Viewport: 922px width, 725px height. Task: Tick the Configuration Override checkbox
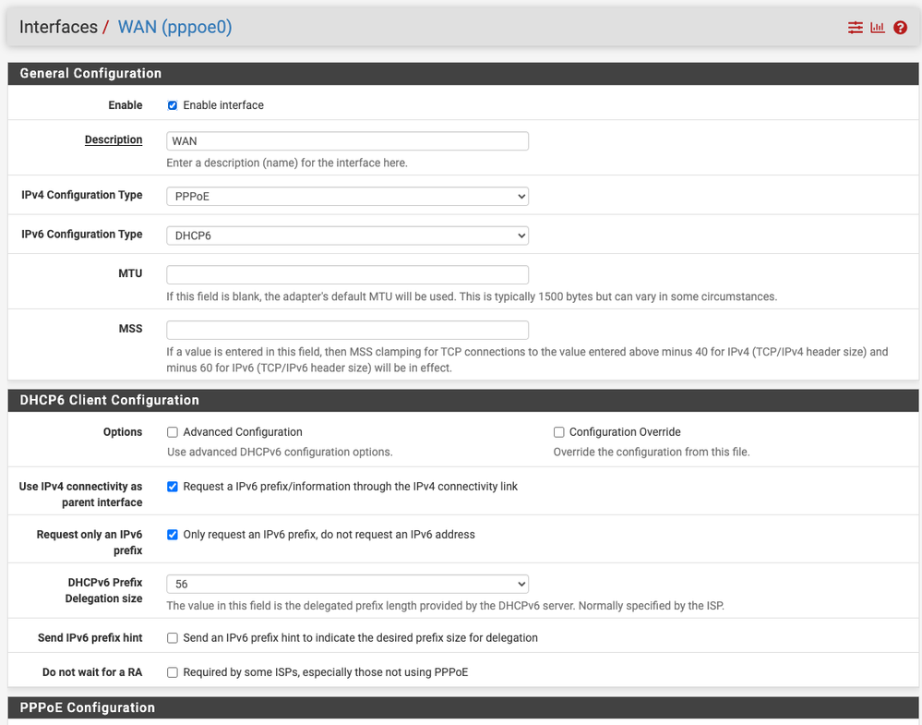tap(559, 432)
